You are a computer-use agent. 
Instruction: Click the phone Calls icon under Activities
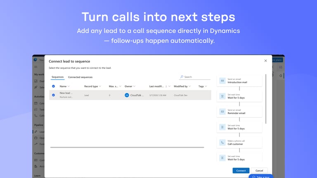36,116
